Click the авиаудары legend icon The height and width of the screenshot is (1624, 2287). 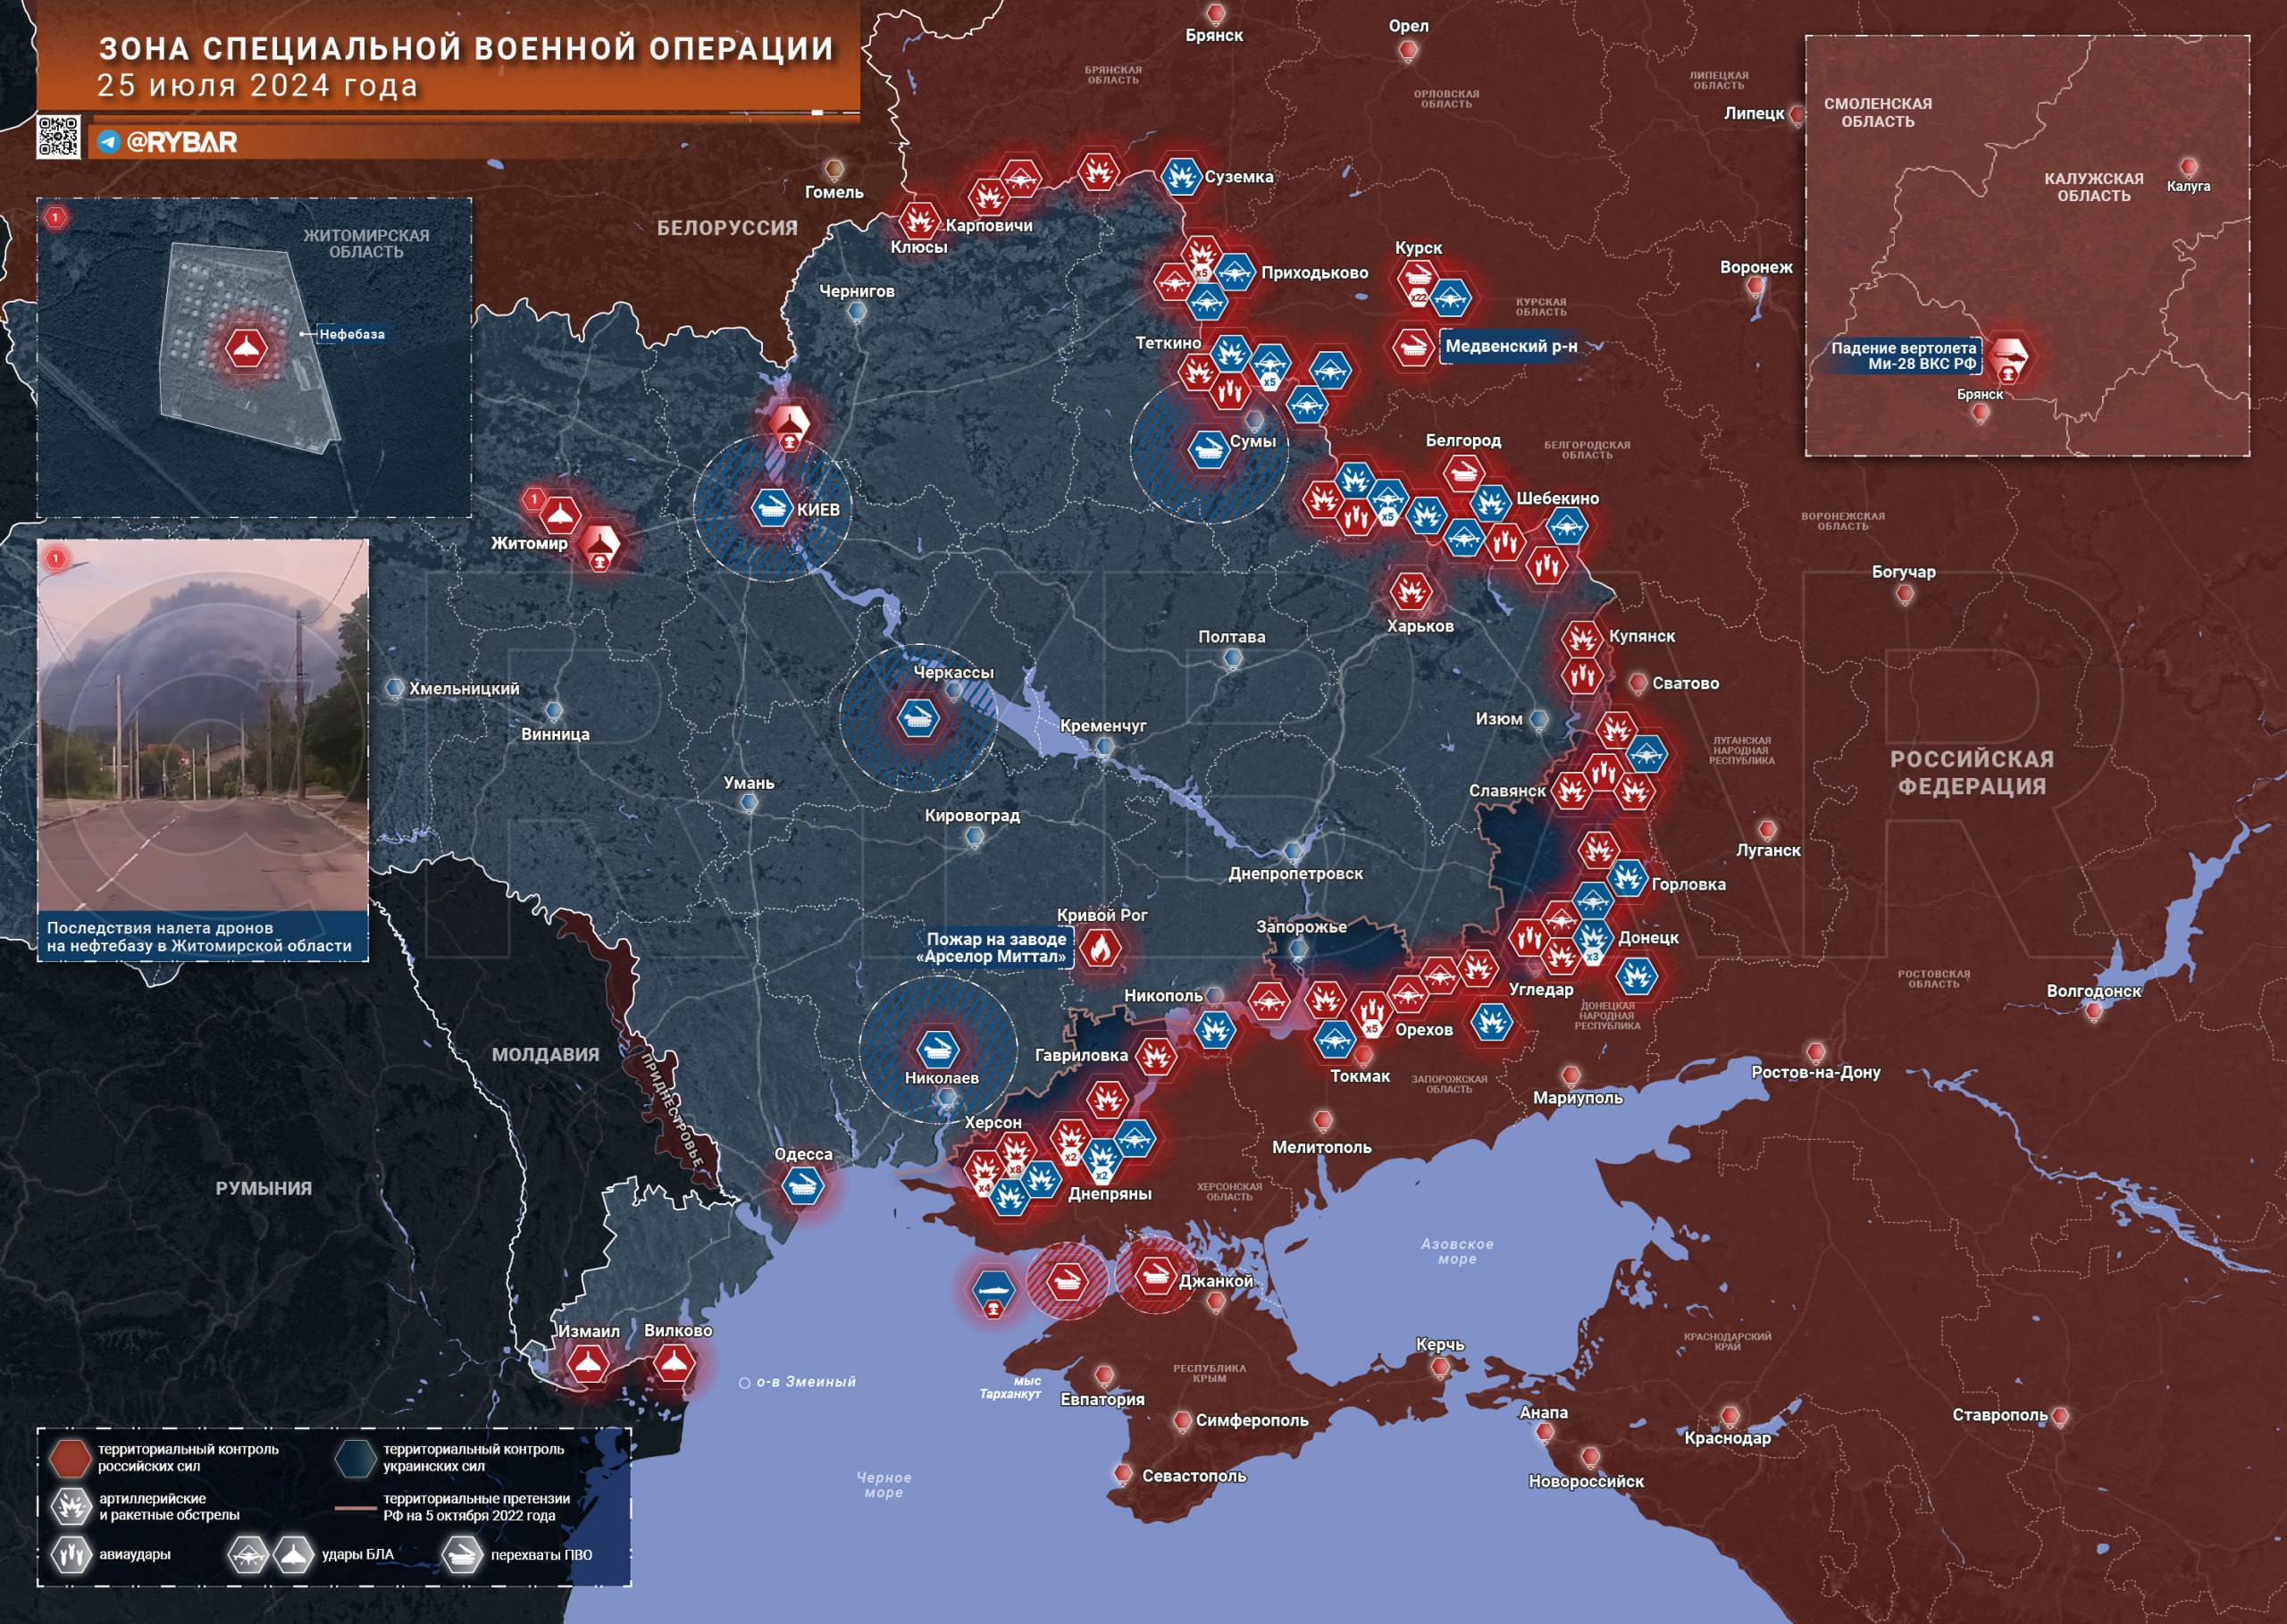pos(71,1554)
